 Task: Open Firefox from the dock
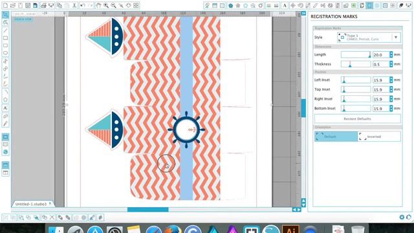pyautogui.click(x=173, y=229)
